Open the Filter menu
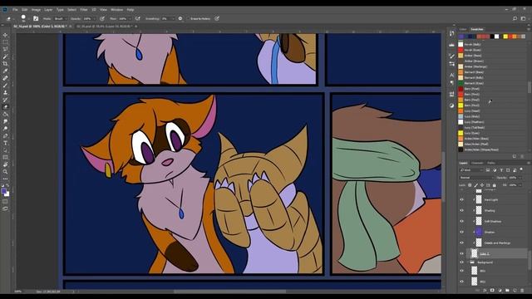The image size is (532, 299). click(84, 10)
